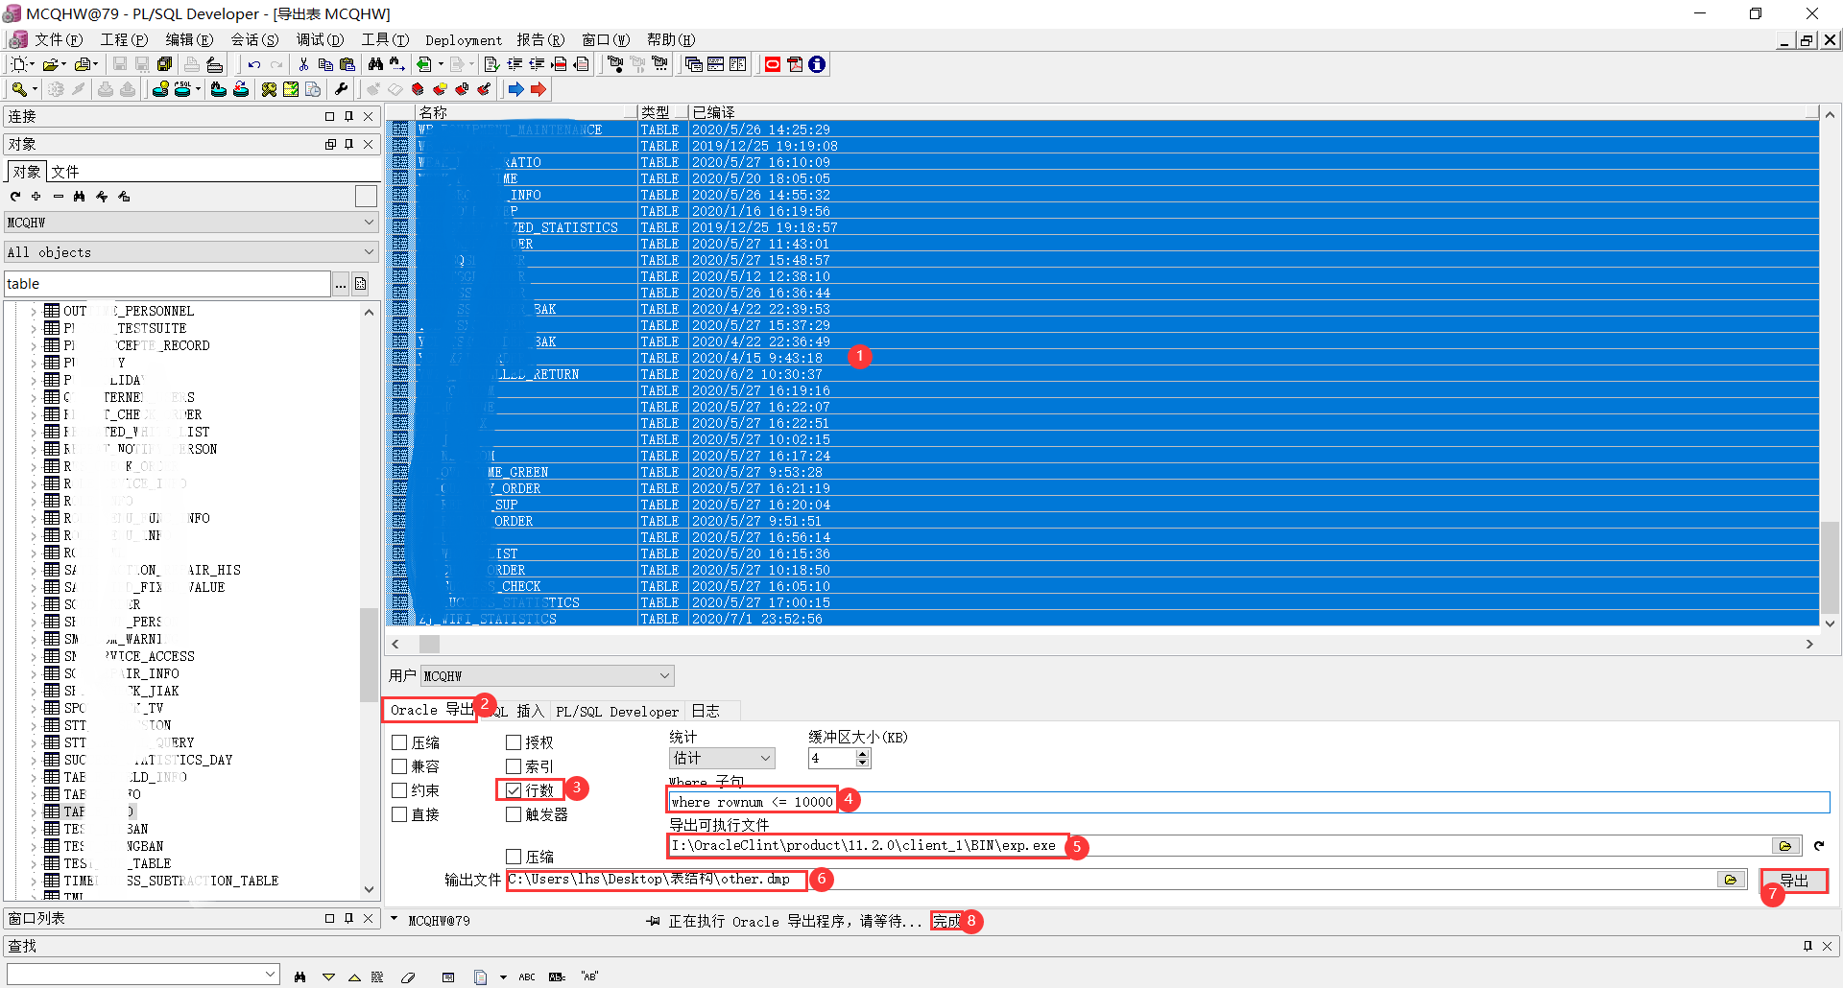The width and height of the screenshot is (1843, 988).
Task: Click browse folder icon for export executable
Action: coord(1785,846)
